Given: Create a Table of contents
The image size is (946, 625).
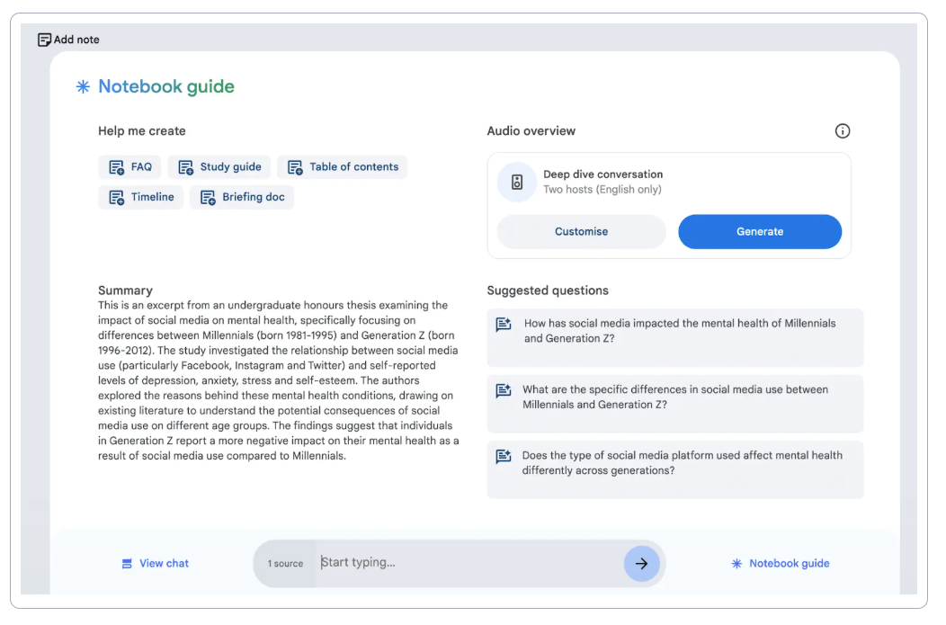Looking at the screenshot, I should tap(342, 166).
